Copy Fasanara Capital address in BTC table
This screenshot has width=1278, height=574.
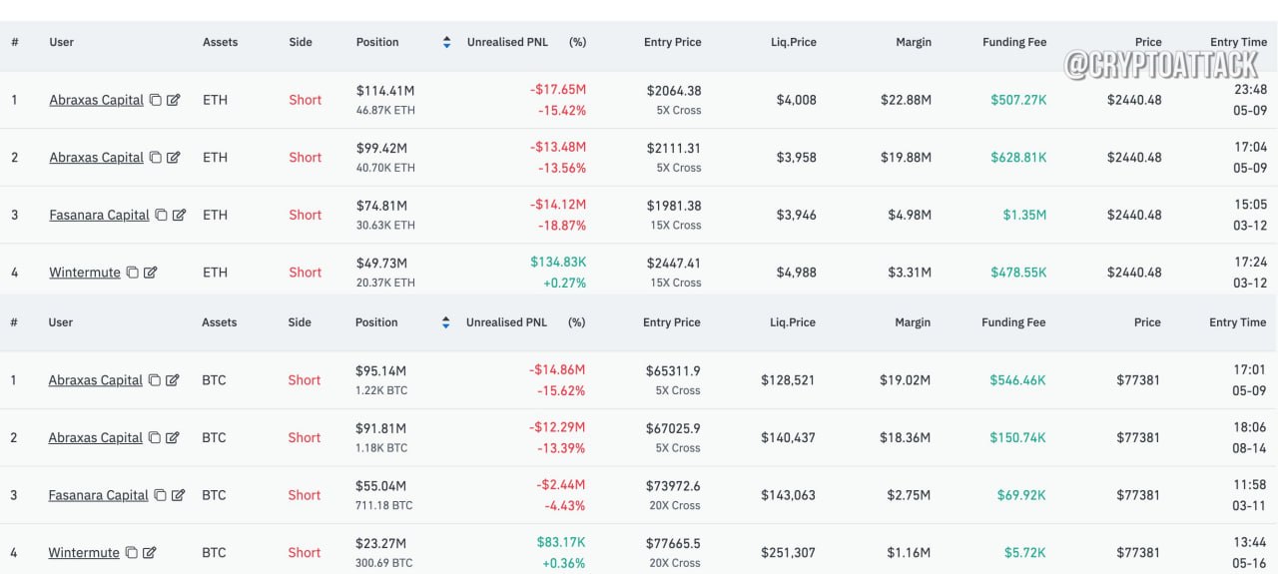[160, 495]
